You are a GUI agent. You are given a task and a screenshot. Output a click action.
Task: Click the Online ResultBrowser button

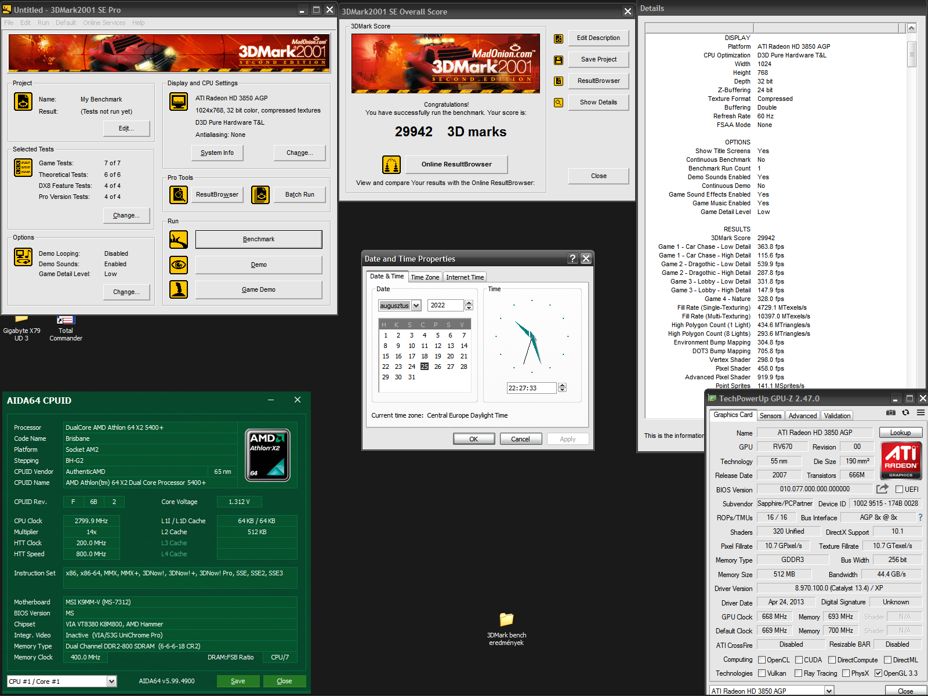456,165
